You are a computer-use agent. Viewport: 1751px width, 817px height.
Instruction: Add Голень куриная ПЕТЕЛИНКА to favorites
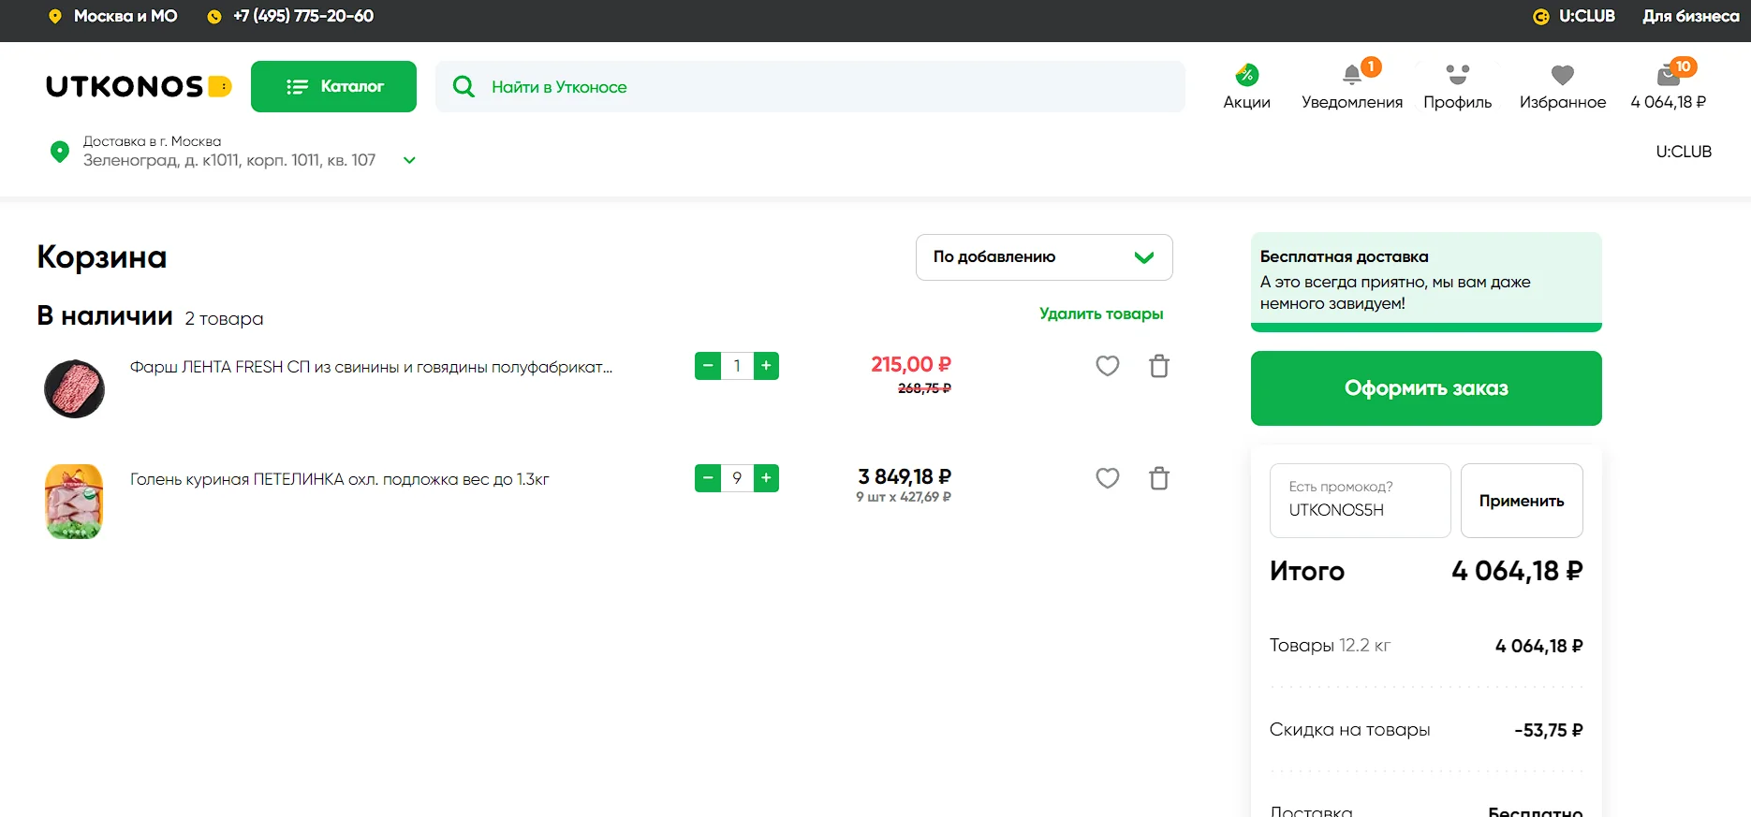coord(1108,478)
